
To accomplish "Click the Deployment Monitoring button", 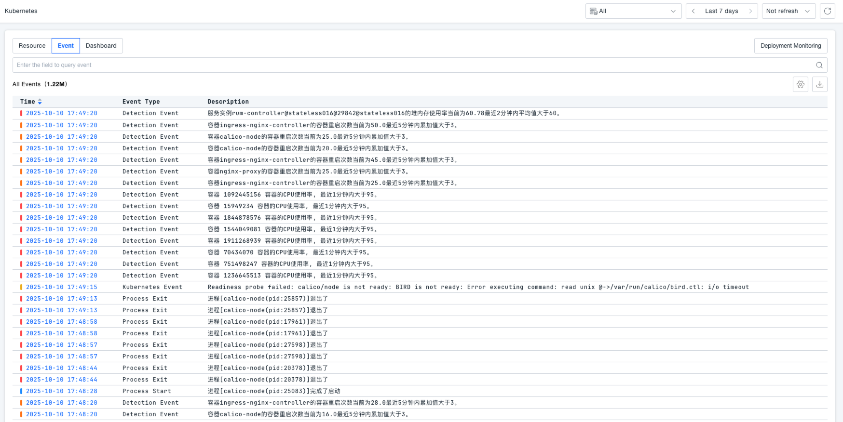I will coord(790,46).
